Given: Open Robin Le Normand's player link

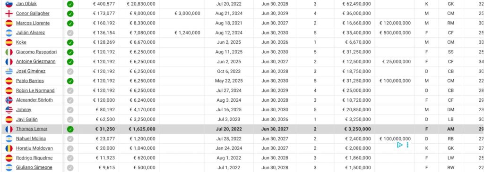Looking at the screenshot, I should click(35, 90).
